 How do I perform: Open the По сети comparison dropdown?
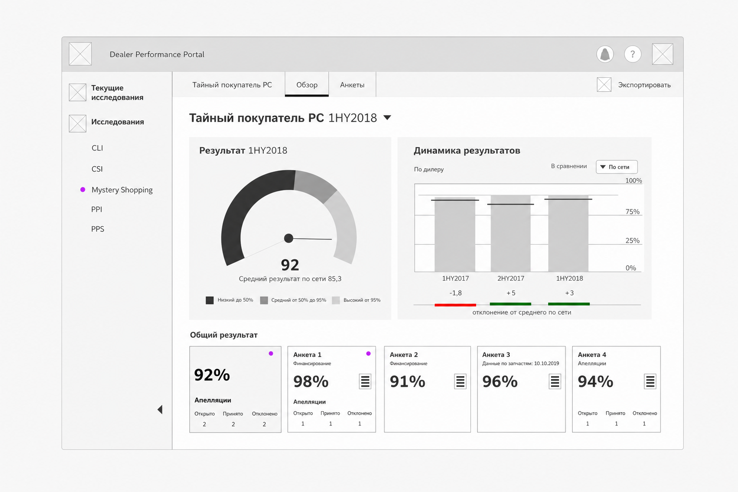[617, 167]
